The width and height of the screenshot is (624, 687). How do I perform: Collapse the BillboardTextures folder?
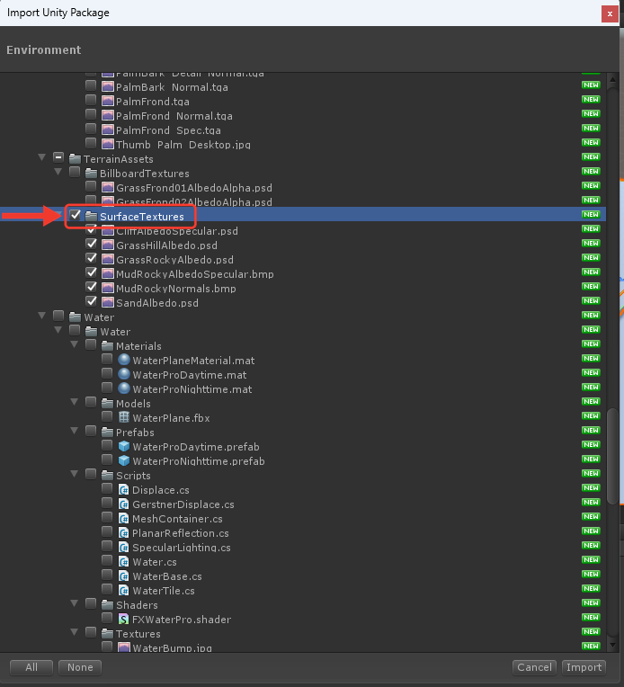pyautogui.click(x=58, y=172)
